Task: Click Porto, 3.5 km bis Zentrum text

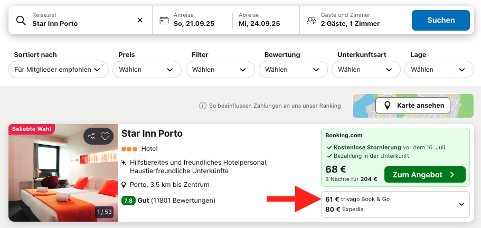Action: (169, 185)
